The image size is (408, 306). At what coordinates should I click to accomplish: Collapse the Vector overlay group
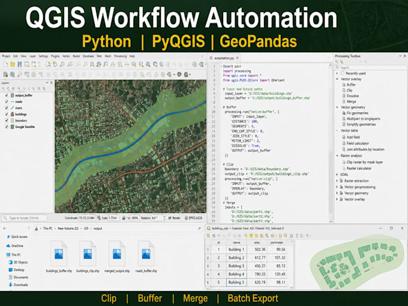(337, 79)
